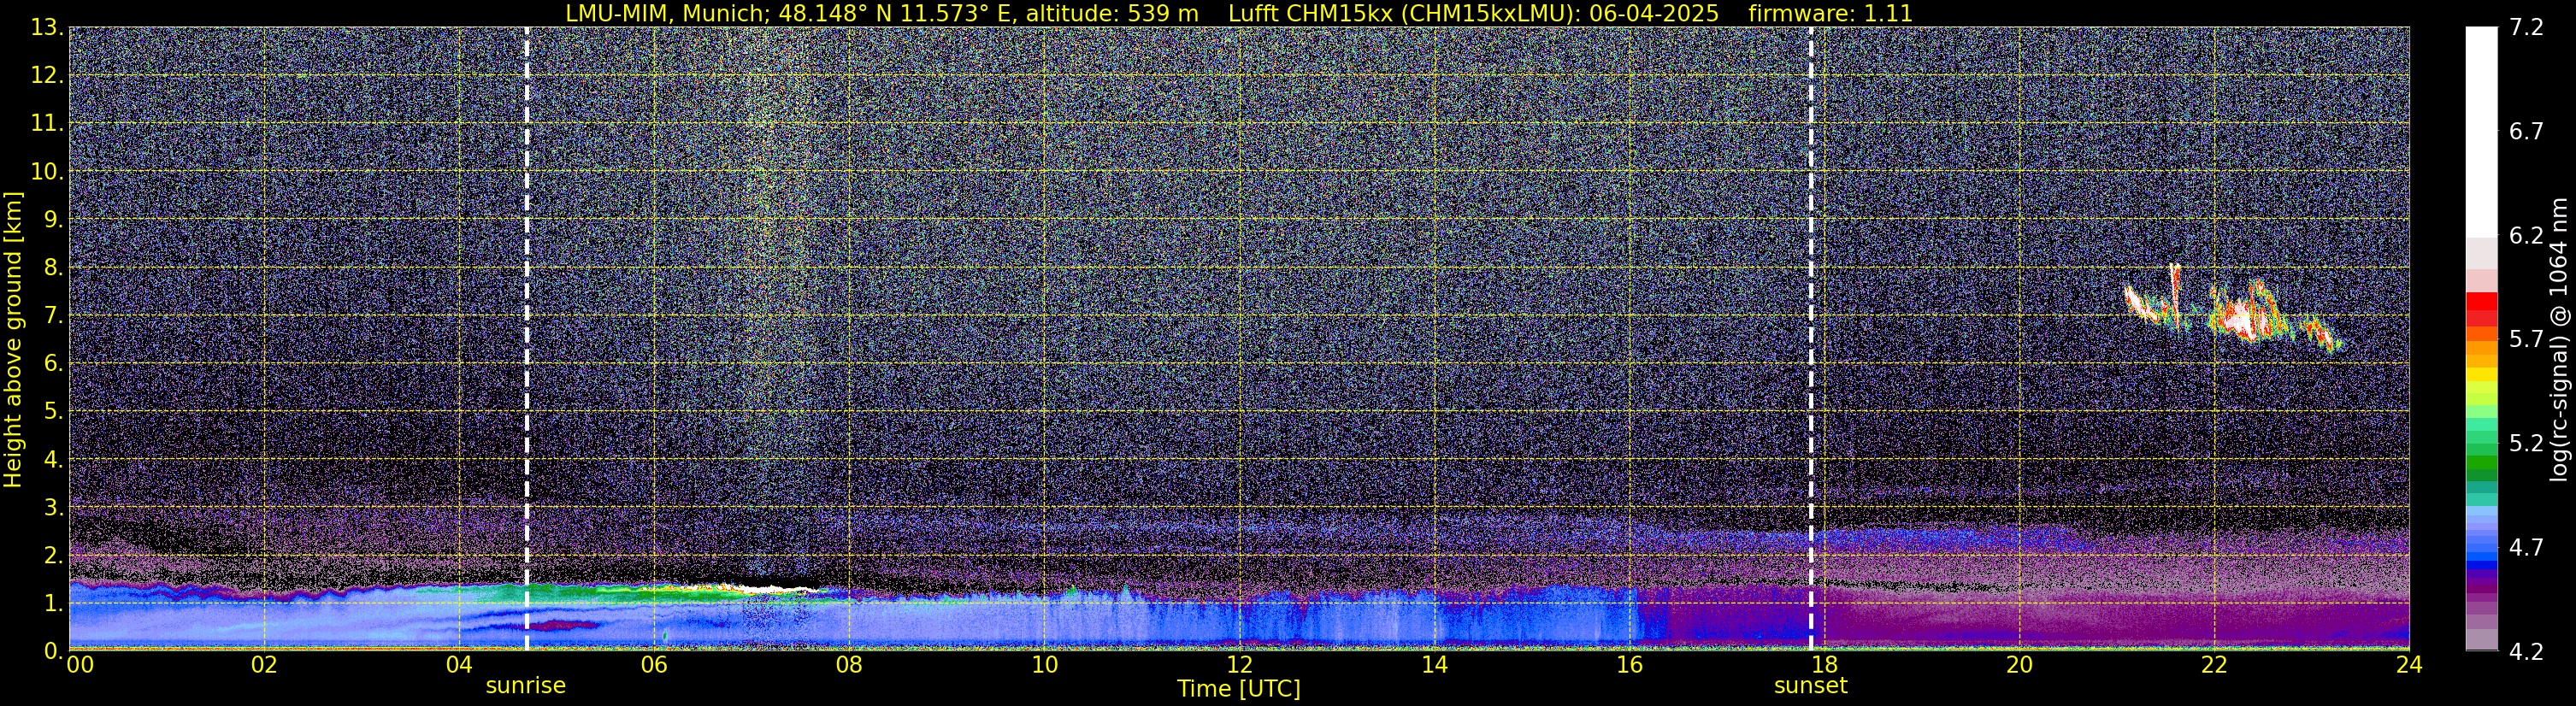
Task: Click the time axis tick '10'
Action: point(1044,665)
